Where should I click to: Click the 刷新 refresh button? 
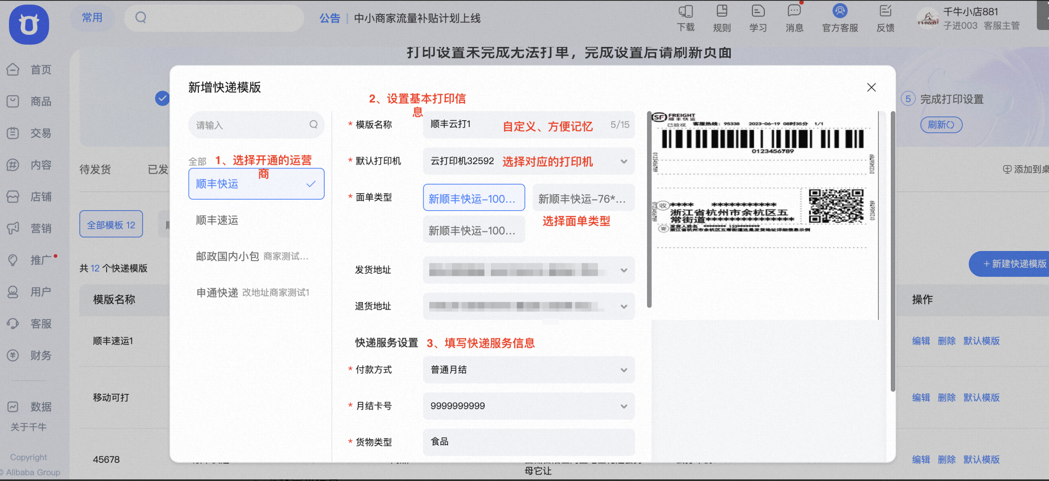point(941,125)
